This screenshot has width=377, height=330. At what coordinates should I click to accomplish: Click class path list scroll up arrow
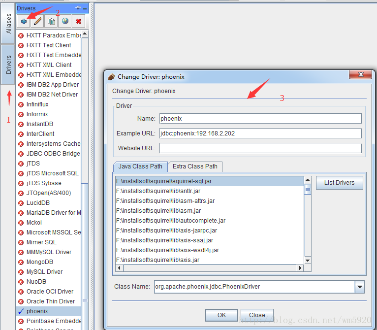(308, 180)
